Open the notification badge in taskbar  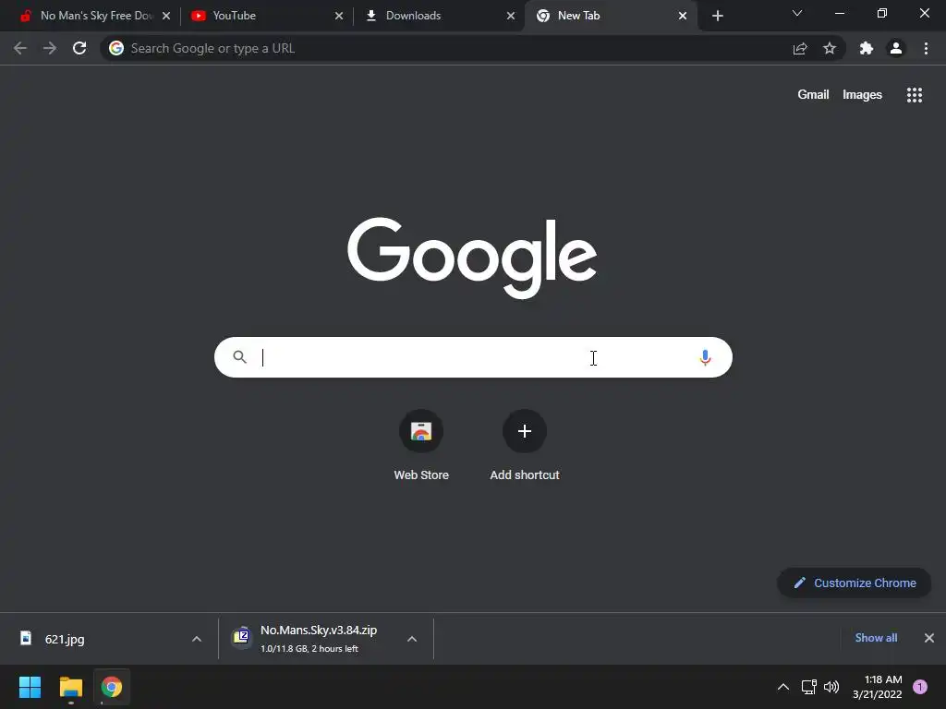920,687
